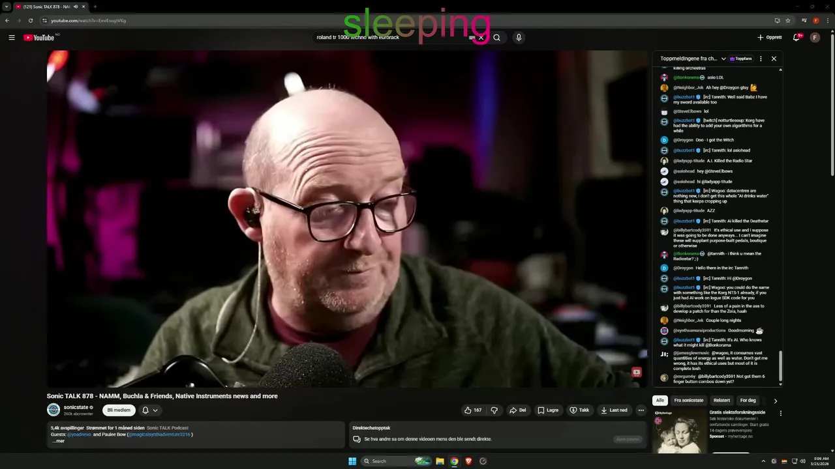Image resolution: width=835 pixels, height=469 pixels.
Task: Save the video with Lagre
Action: click(x=548, y=410)
